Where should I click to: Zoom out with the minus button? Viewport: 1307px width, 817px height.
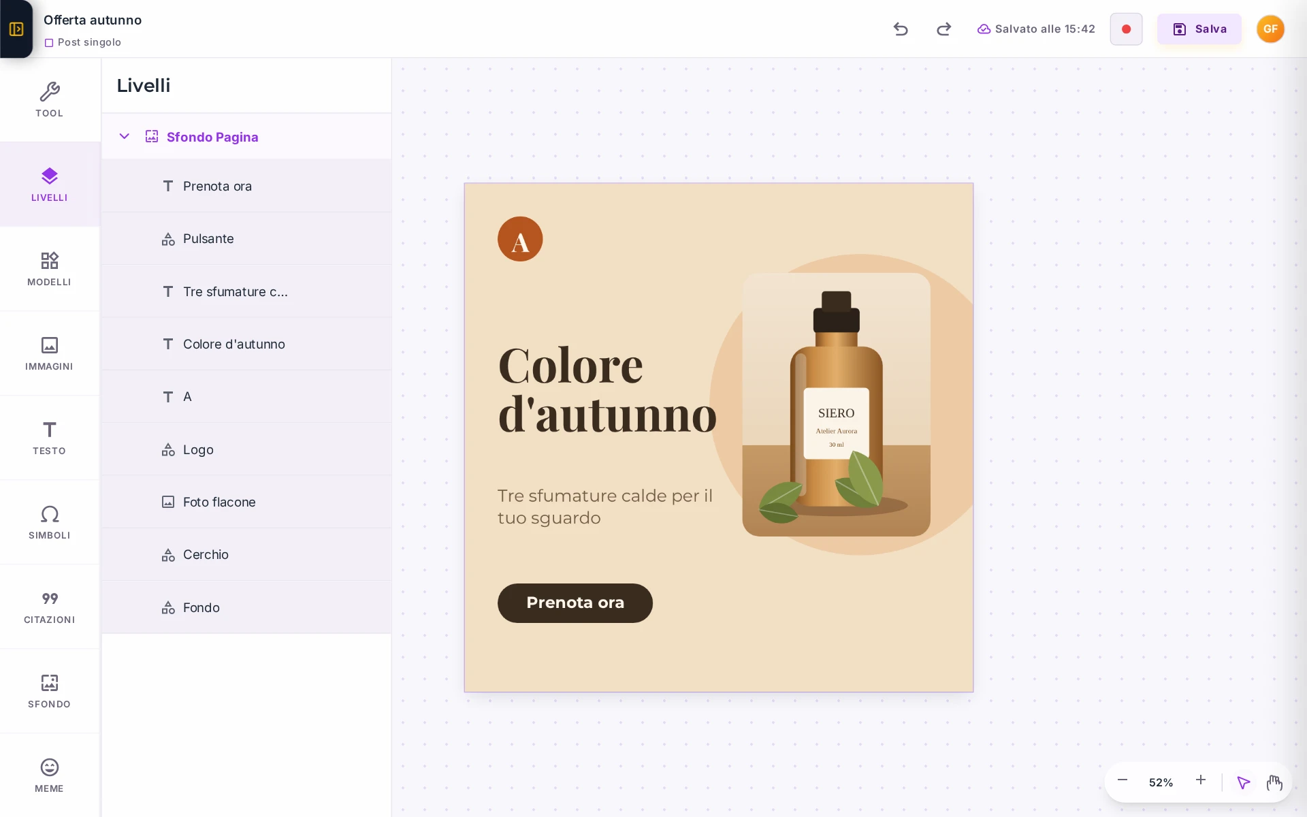pos(1123,780)
